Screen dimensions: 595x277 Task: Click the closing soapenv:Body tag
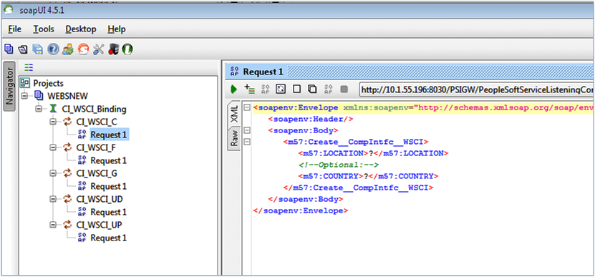pos(306,199)
